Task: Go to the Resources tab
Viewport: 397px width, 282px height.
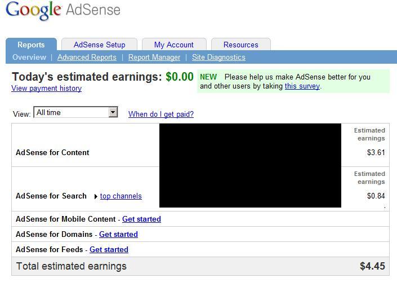Action: click(241, 45)
